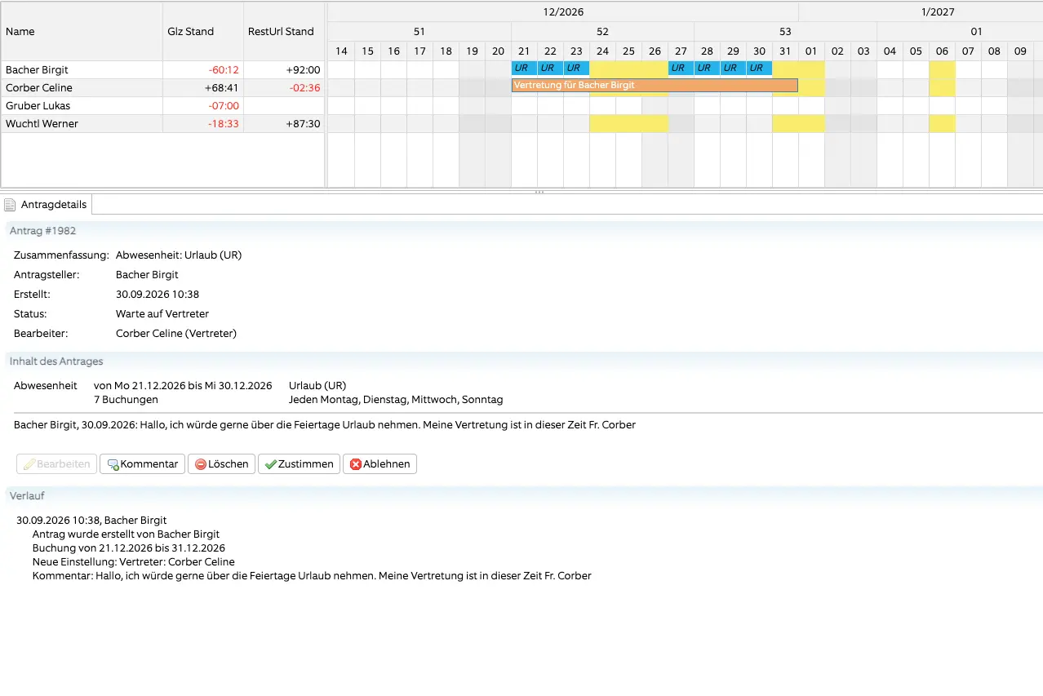Click the split pane divider handle

click(539, 192)
